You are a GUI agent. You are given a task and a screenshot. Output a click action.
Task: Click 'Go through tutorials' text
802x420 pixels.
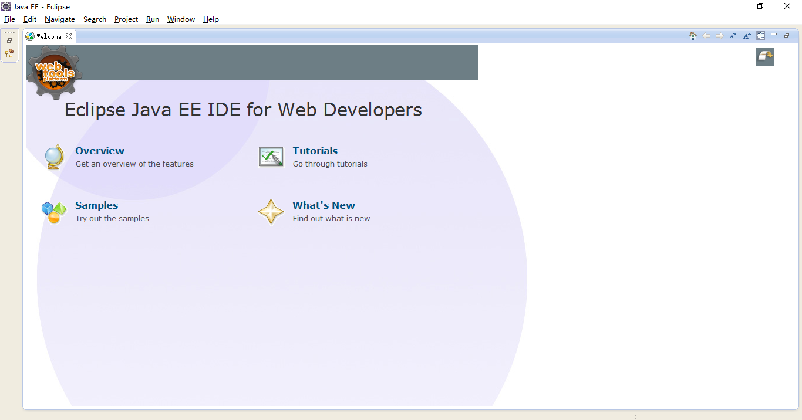pos(330,164)
